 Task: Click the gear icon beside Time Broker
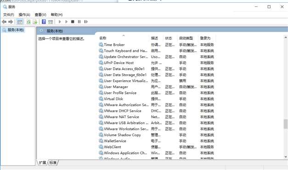[101, 44]
